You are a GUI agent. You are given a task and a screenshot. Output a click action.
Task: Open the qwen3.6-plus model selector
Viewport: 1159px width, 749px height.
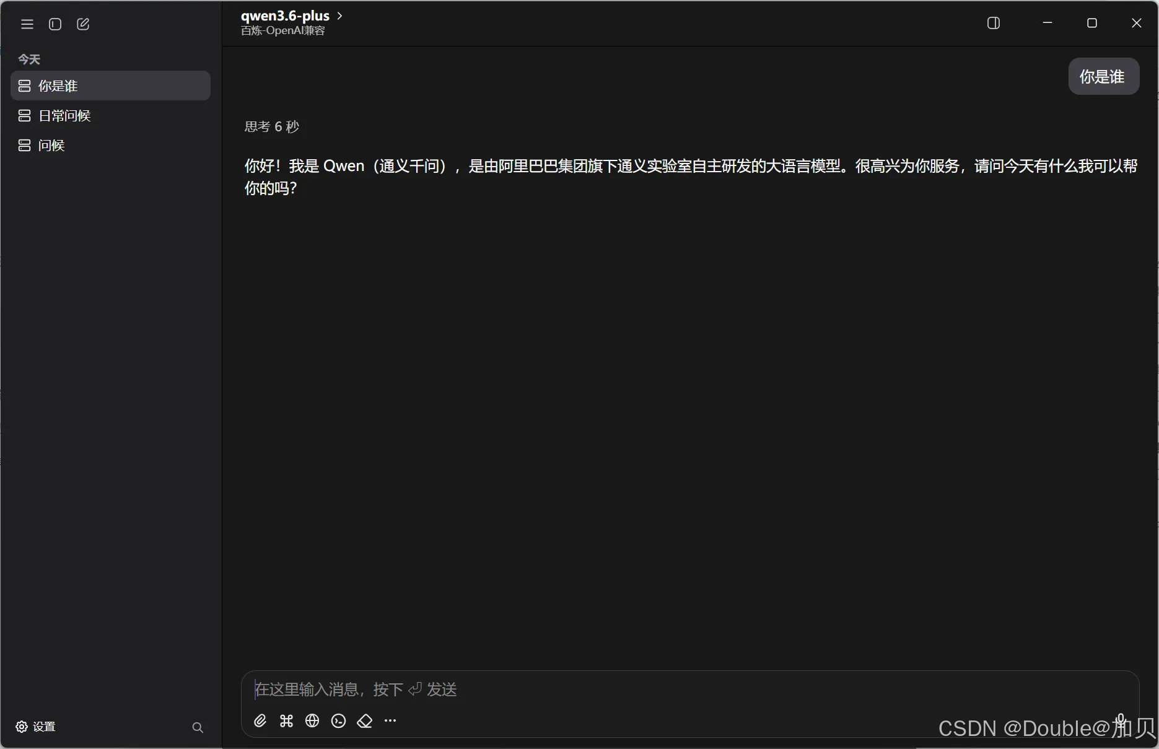click(291, 16)
